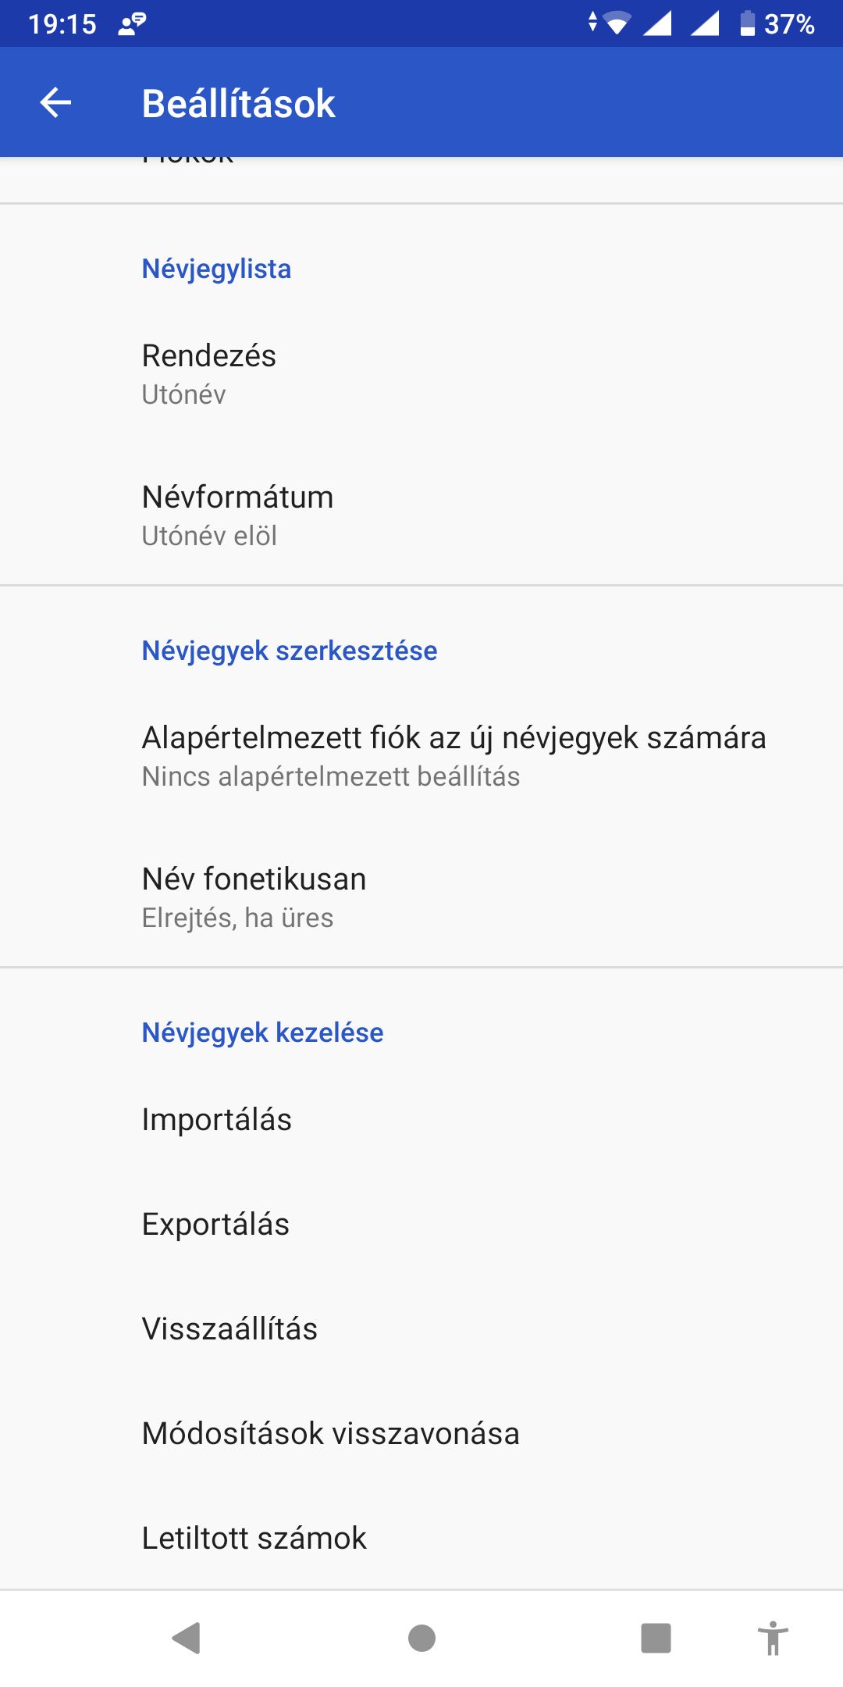The height and width of the screenshot is (1687, 843).
Task: Open the Visszaállítás restore option
Action: (x=421, y=1329)
